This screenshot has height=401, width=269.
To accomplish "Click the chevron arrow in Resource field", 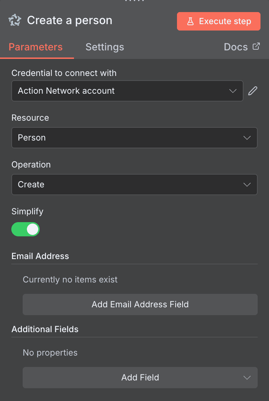I will 247,138.
